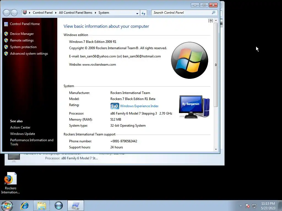Viewport: 282px width, 211px height.
Task: Close the System window
Action: pos(213,5)
